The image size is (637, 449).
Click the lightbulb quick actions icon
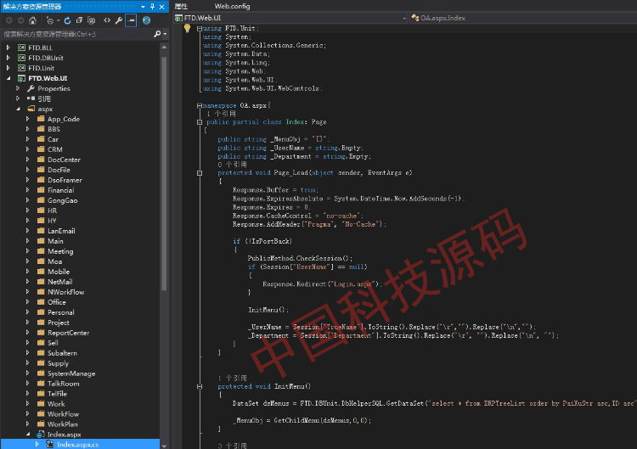[x=187, y=28]
